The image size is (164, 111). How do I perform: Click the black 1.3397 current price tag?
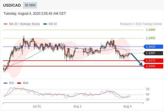click(x=153, y=53)
